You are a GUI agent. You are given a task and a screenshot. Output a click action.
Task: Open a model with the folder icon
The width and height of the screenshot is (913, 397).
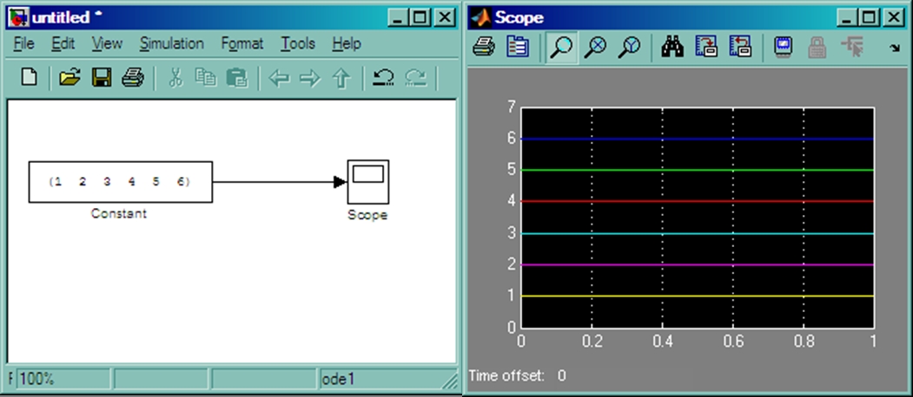pos(69,79)
